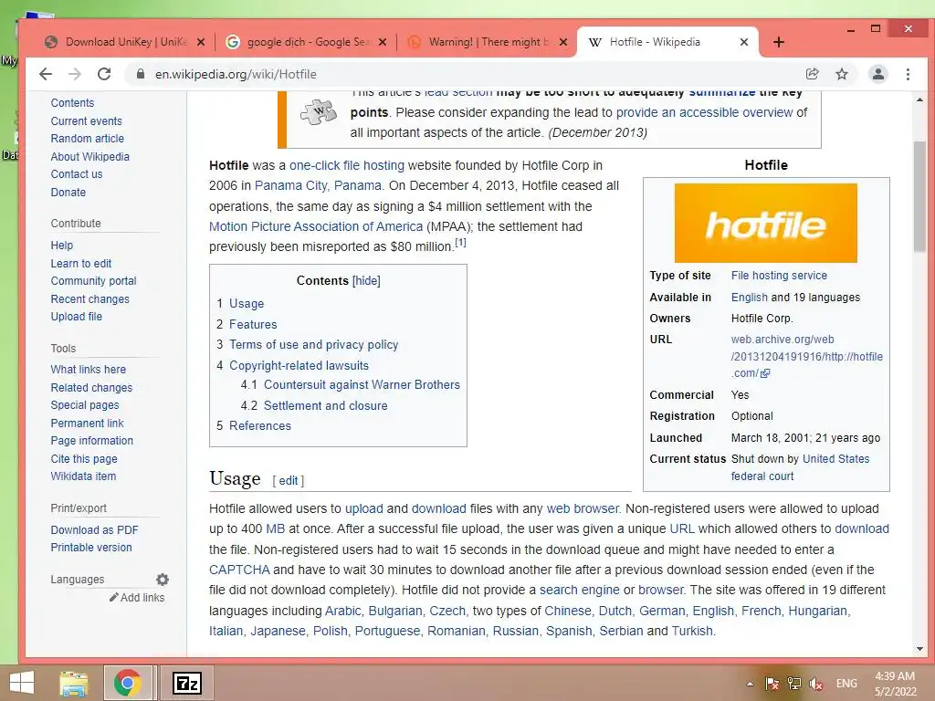Screen dimensions: 935x701
Task: Open File Explorer from taskbar
Action: tap(74, 683)
